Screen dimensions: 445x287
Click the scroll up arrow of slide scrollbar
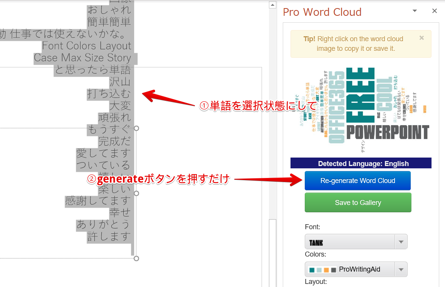[x=272, y=5]
